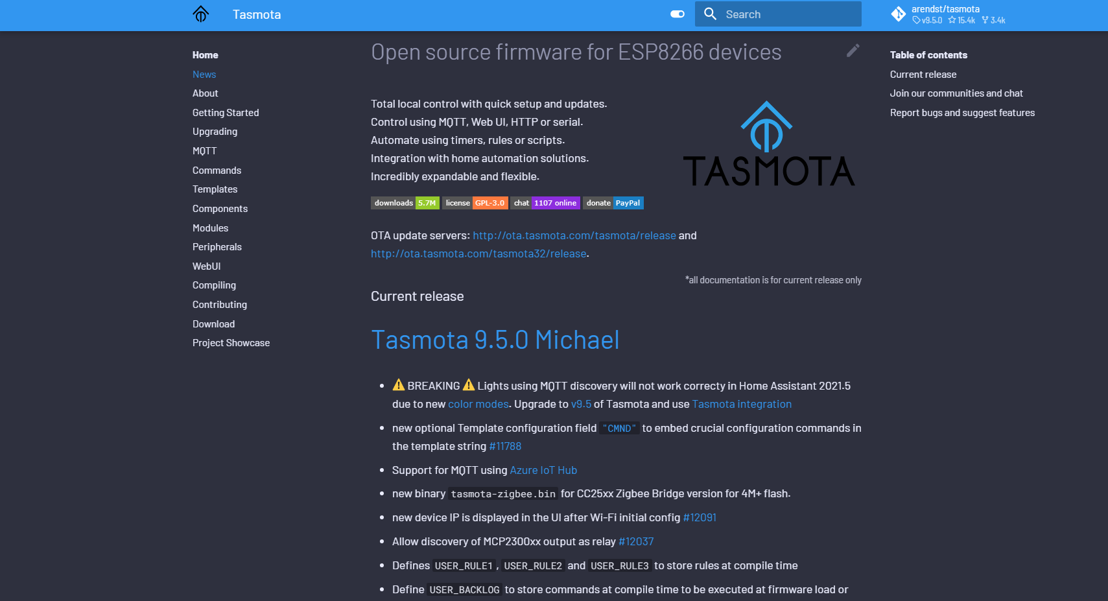1108x601 pixels.
Task: Click the search magnifier icon
Action: (x=711, y=14)
